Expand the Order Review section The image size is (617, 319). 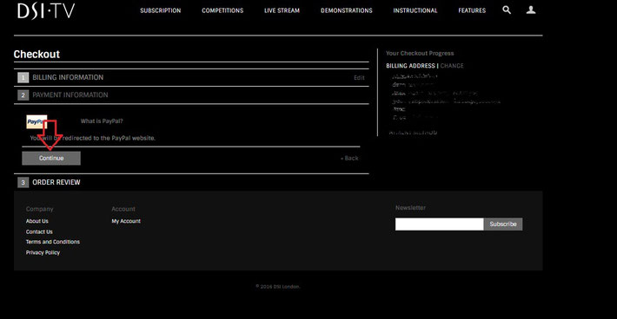(56, 182)
